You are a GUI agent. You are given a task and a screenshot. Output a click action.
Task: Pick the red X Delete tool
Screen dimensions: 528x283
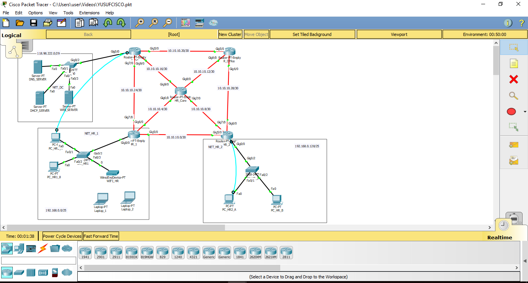(x=513, y=79)
